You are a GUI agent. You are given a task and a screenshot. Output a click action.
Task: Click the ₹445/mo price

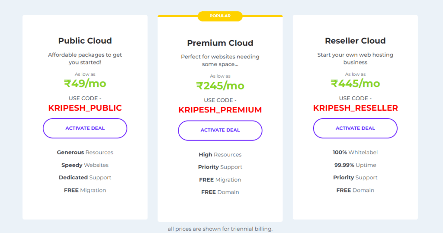355,83
